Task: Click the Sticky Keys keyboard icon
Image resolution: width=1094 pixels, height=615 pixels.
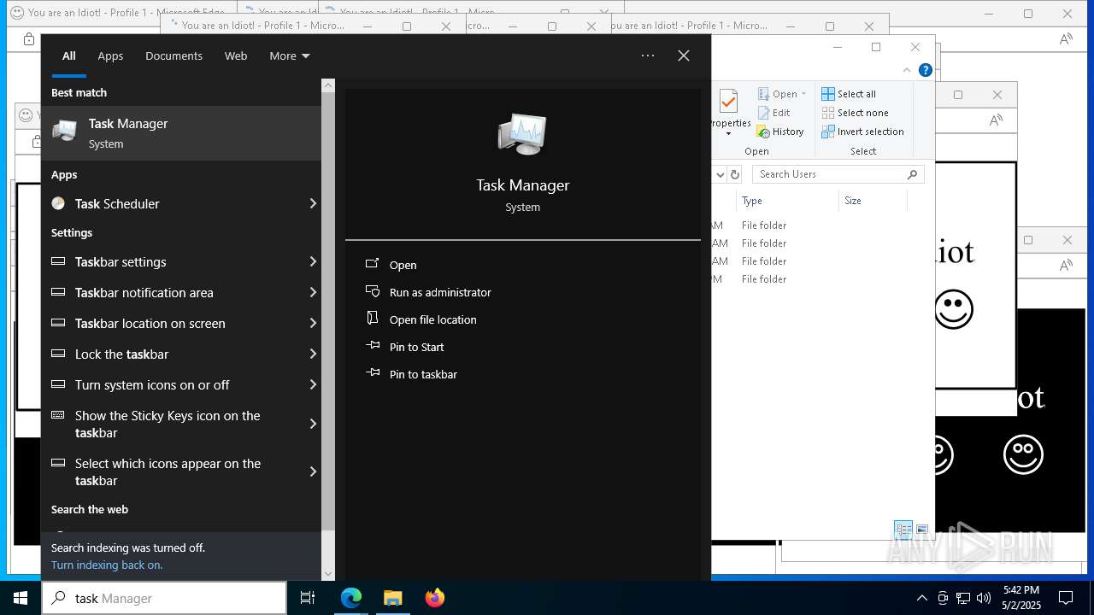Action: (58, 415)
